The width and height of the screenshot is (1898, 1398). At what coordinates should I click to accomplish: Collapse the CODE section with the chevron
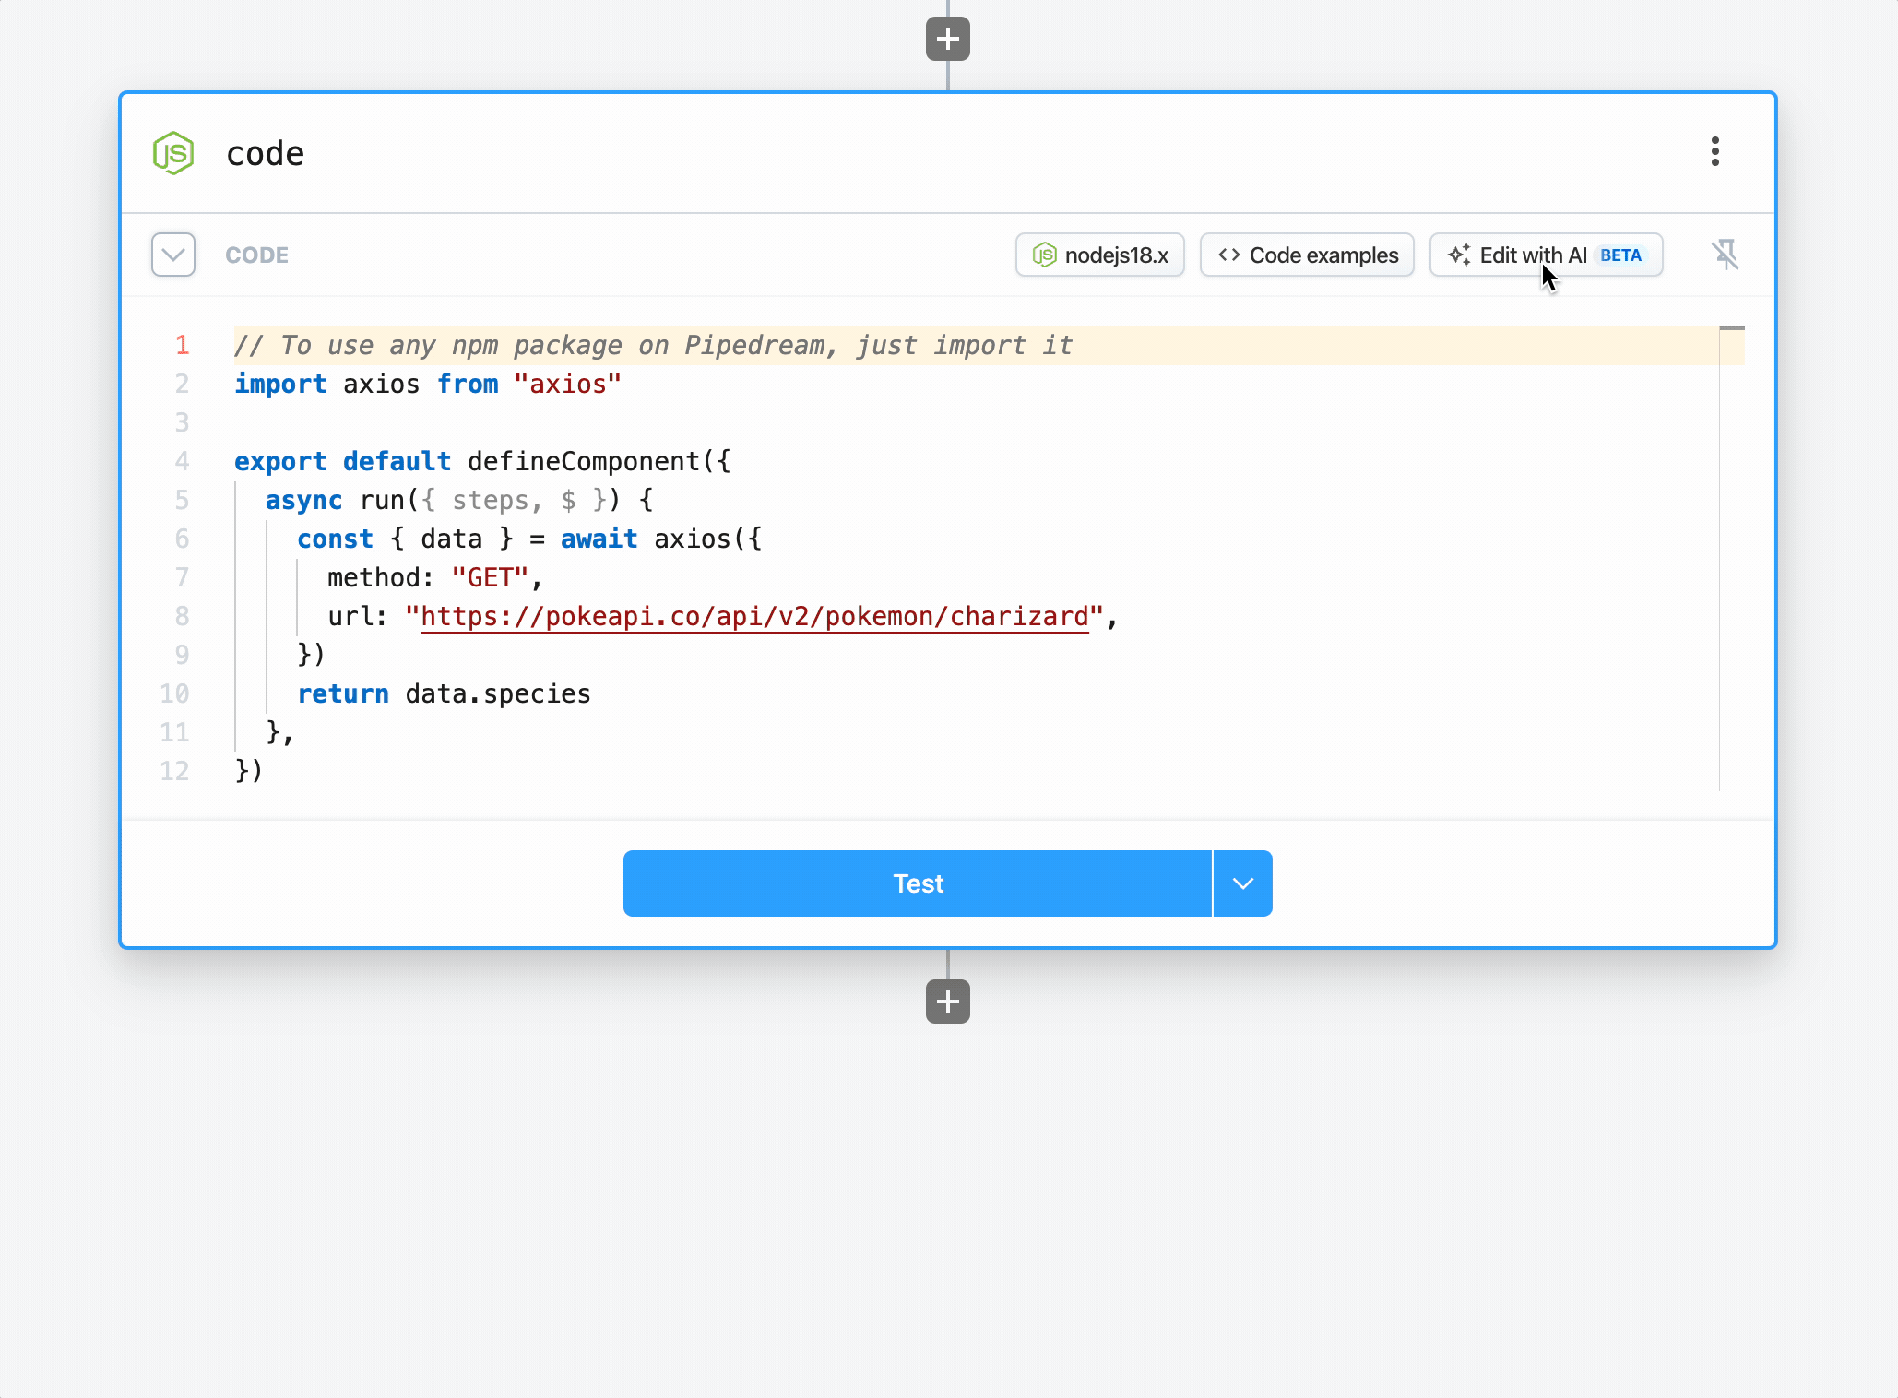pyautogui.click(x=173, y=255)
